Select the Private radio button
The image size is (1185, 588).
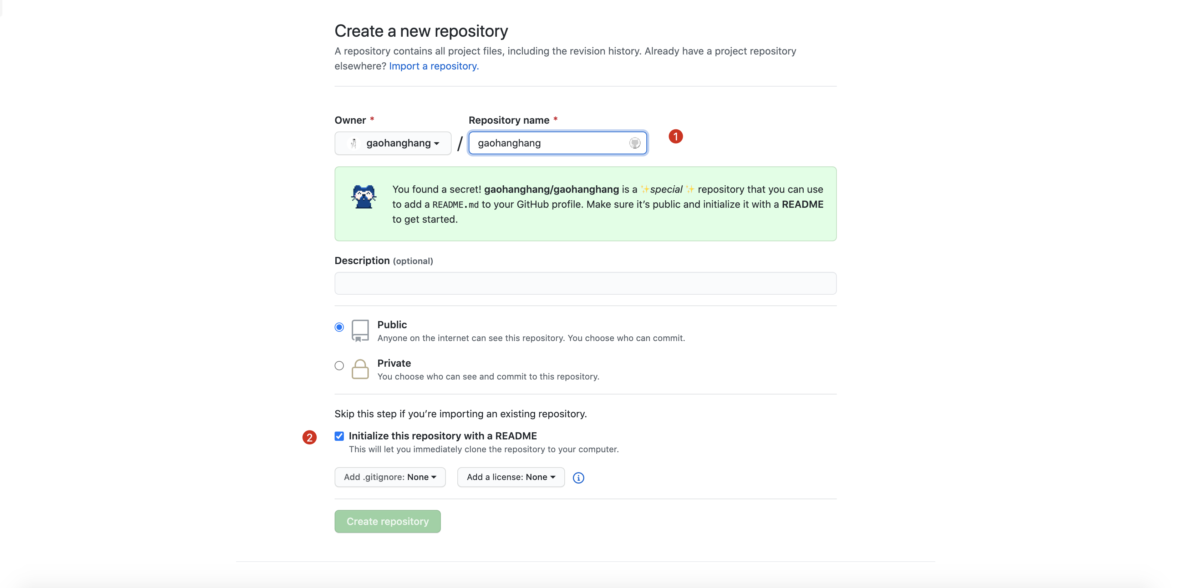tap(339, 366)
